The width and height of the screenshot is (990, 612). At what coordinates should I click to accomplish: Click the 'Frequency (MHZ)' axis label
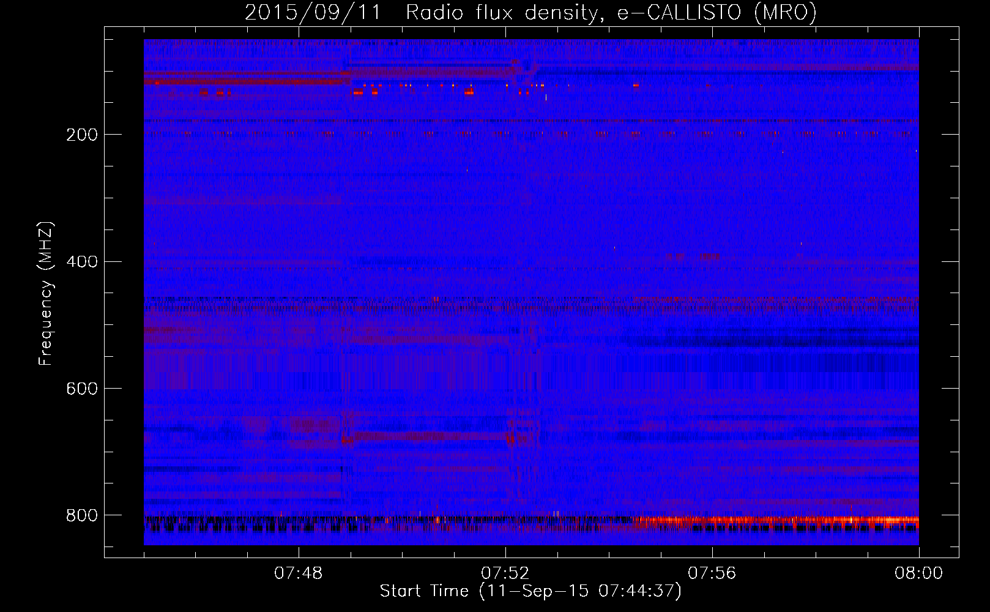46,293
